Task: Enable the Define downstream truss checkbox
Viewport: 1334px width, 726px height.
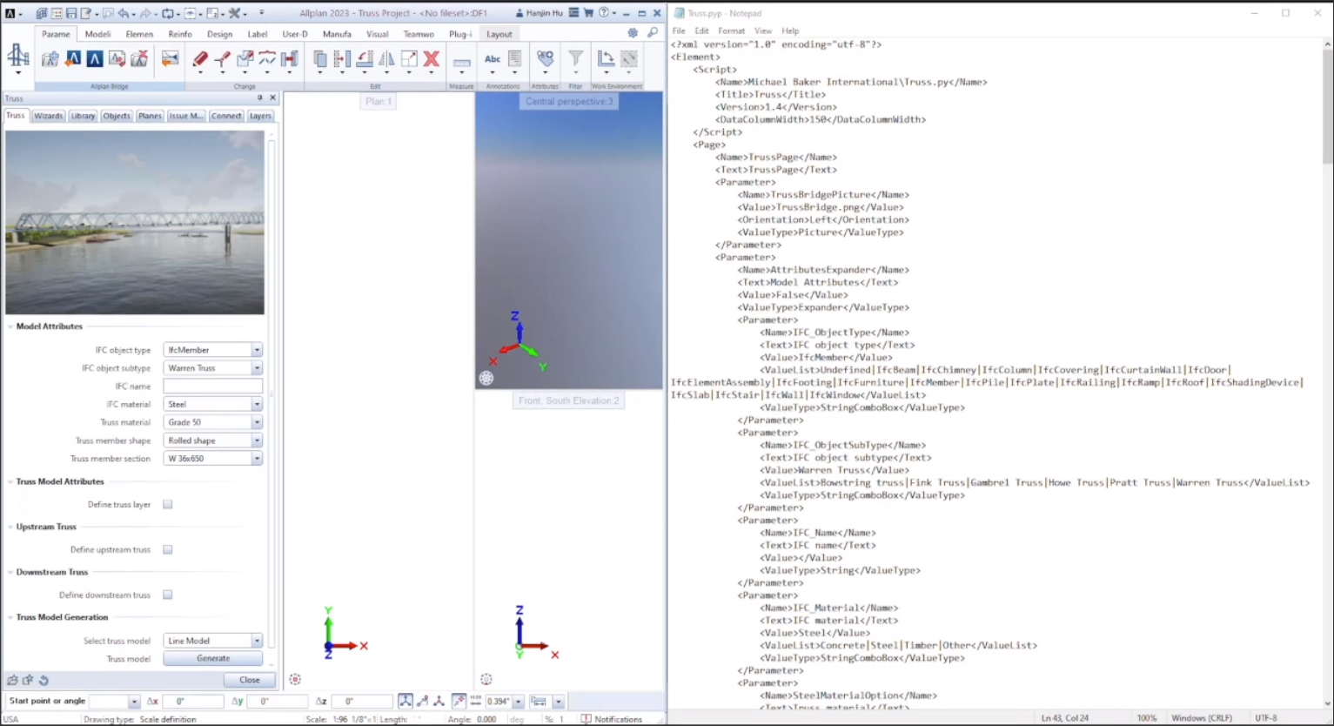Action: point(168,595)
